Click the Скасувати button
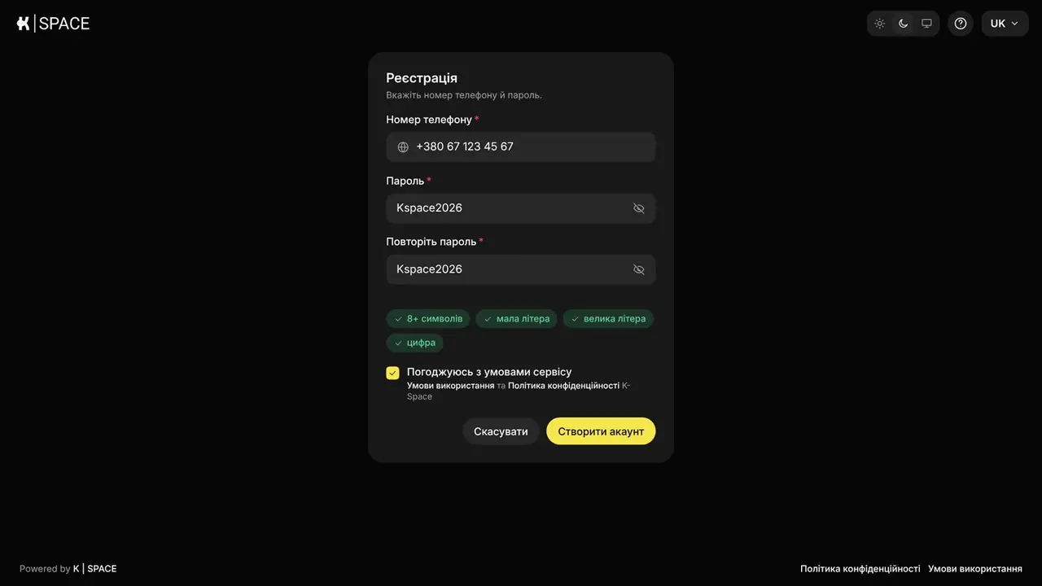 coord(501,431)
